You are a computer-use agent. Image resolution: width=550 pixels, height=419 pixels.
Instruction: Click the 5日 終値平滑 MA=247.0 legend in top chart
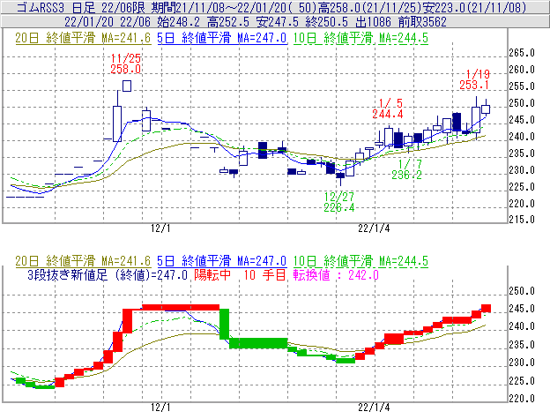[x=222, y=38]
